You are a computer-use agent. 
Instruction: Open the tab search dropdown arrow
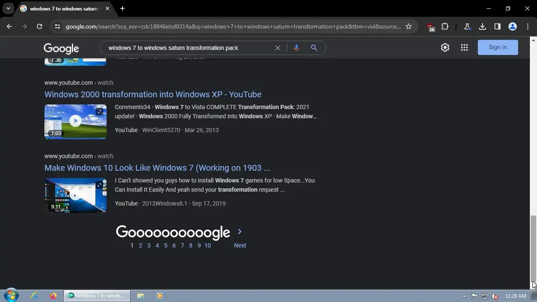coord(8,8)
